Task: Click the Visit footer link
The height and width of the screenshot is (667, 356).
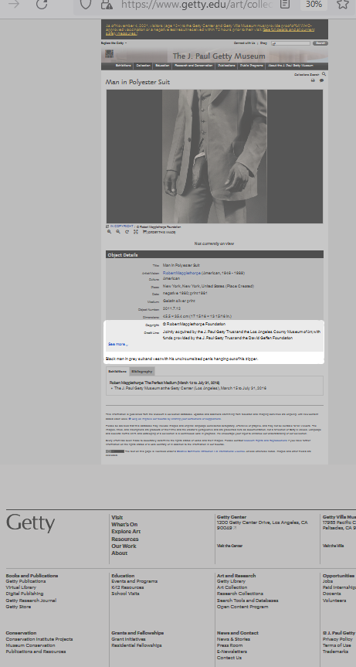Action: pyautogui.click(x=117, y=517)
